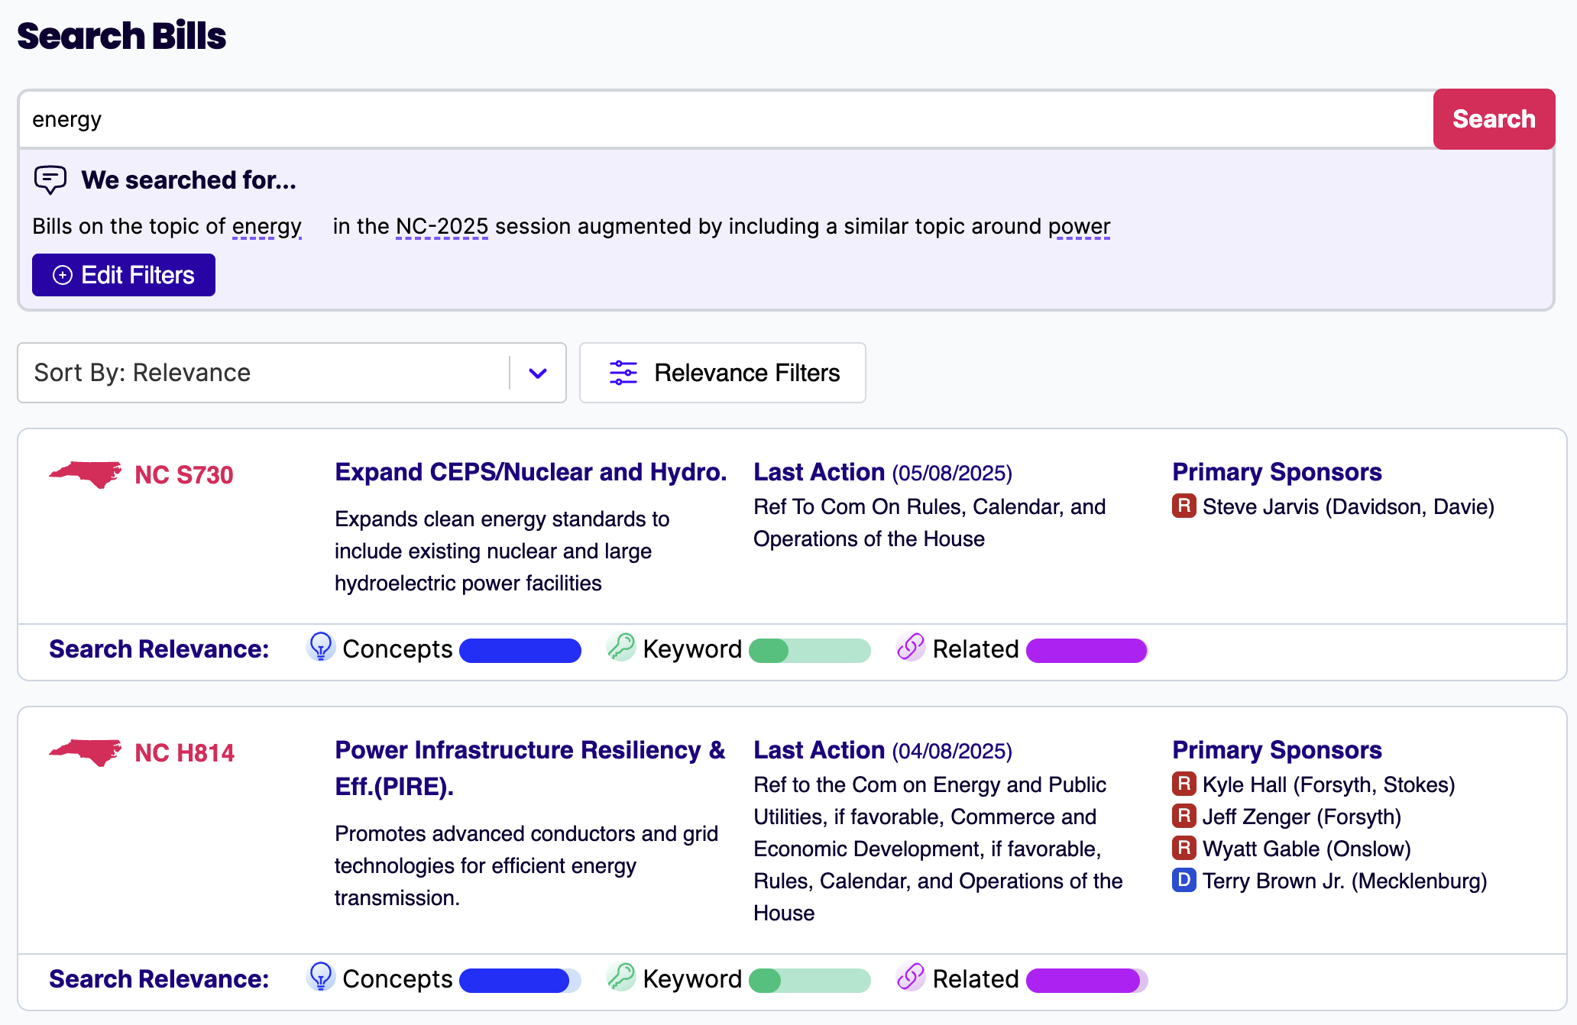This screenshot has height=1025, width=1577.
Task: Click the blue Concepts relevance bar for S730
Action: (520, 650)
